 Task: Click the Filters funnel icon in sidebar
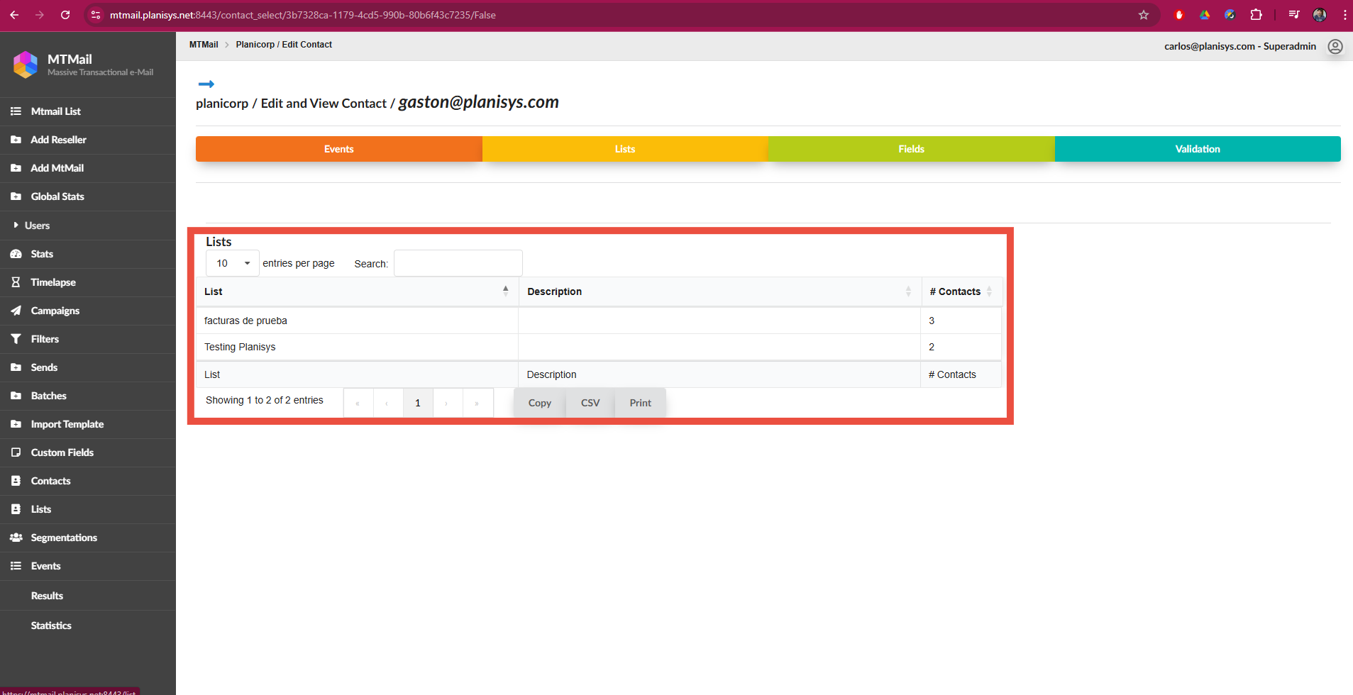click(16, 339)
